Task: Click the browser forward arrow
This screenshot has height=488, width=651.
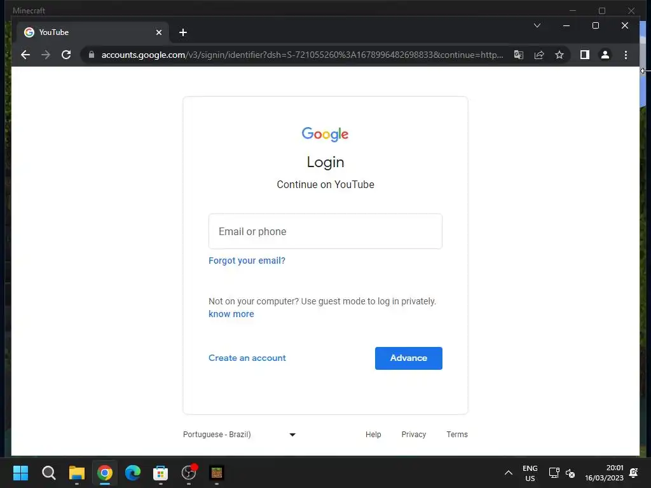Action: click(x=46, y=55)
